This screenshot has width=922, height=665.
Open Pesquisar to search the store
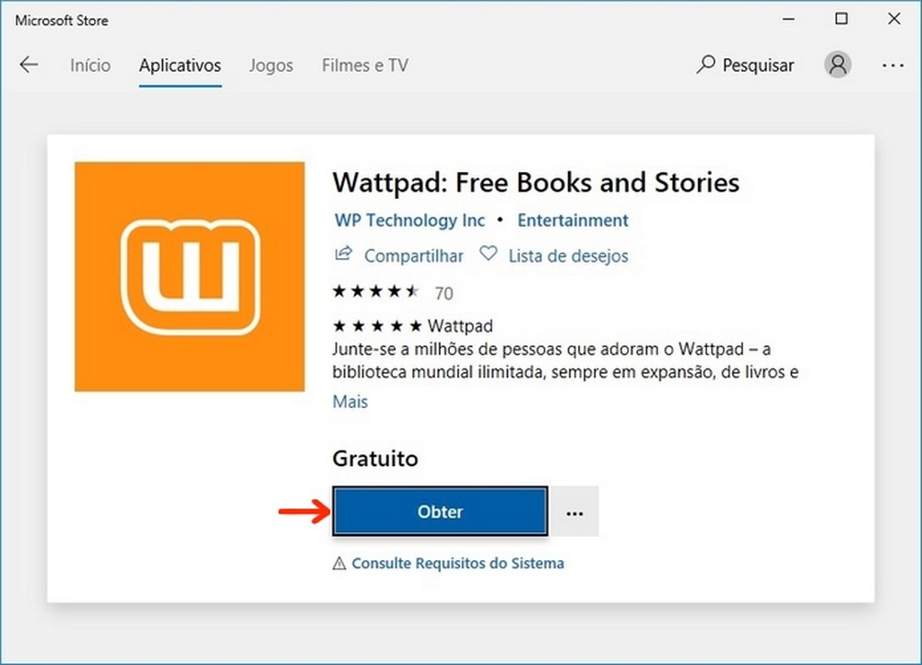point(745,64)
